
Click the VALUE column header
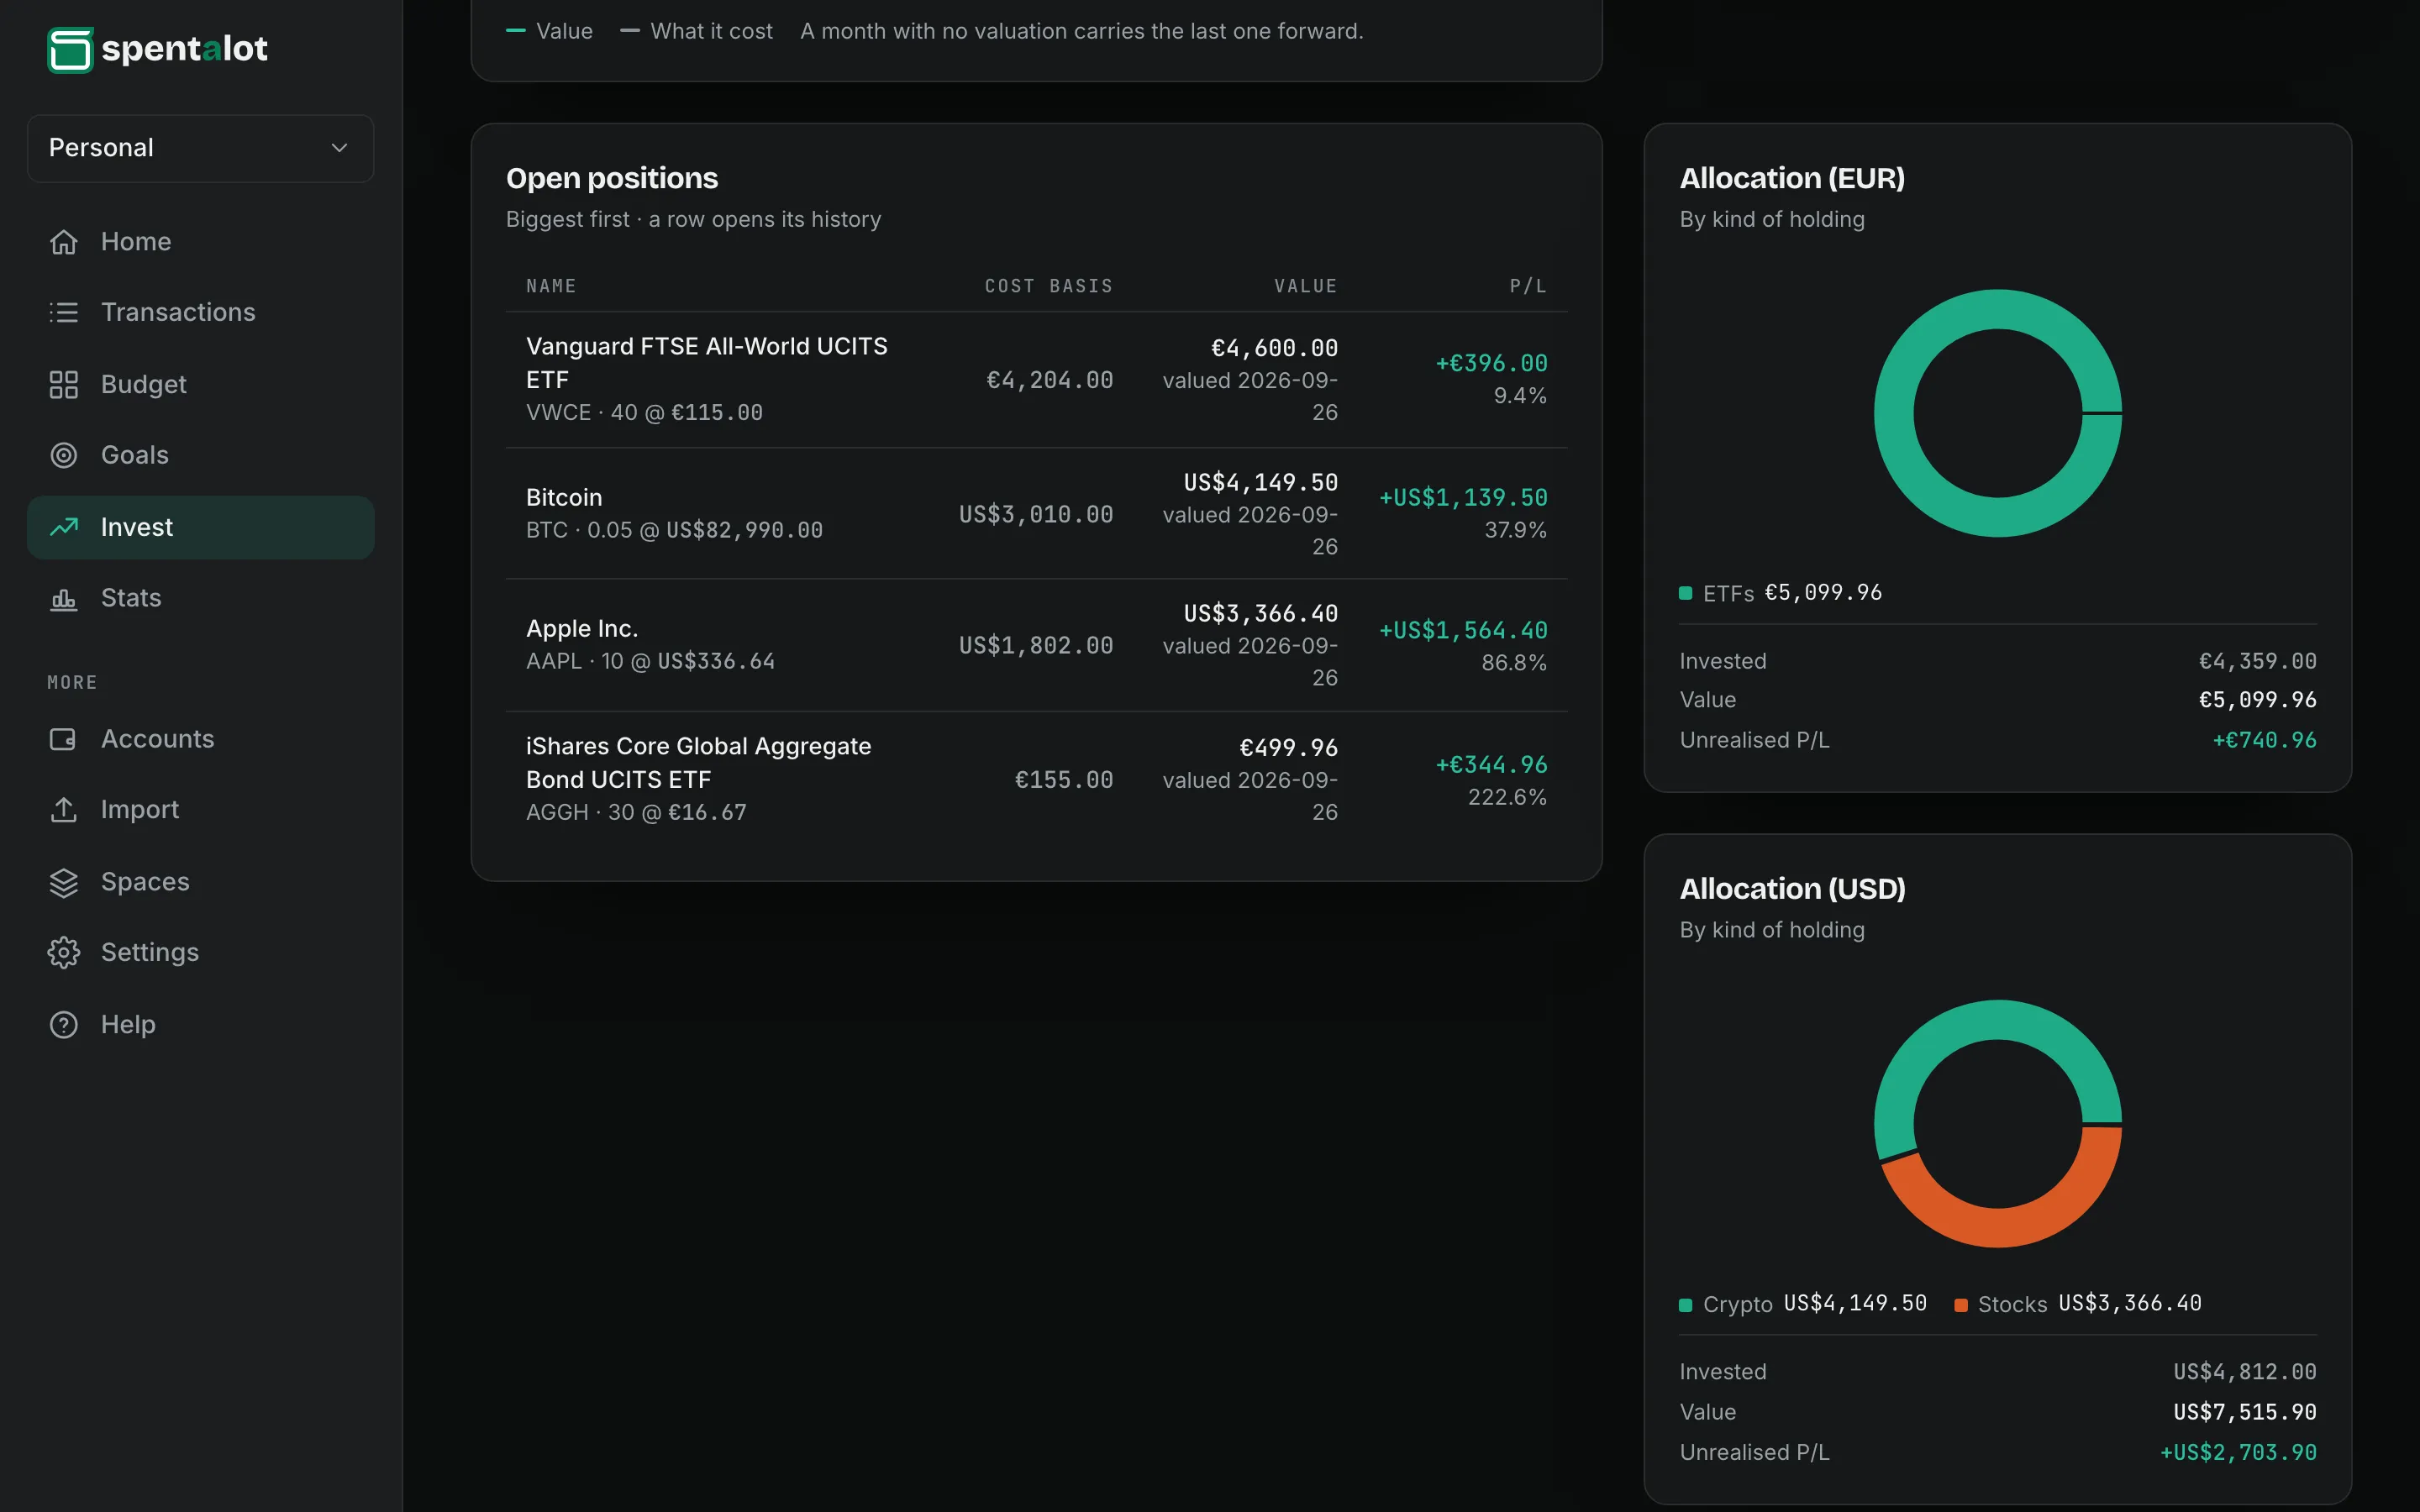(x=1305, y=287)
